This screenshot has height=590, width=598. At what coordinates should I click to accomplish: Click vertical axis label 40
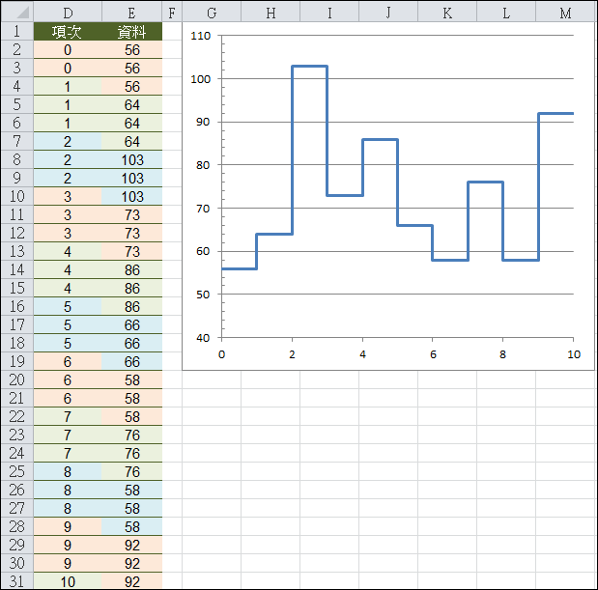tap(203, 338)
